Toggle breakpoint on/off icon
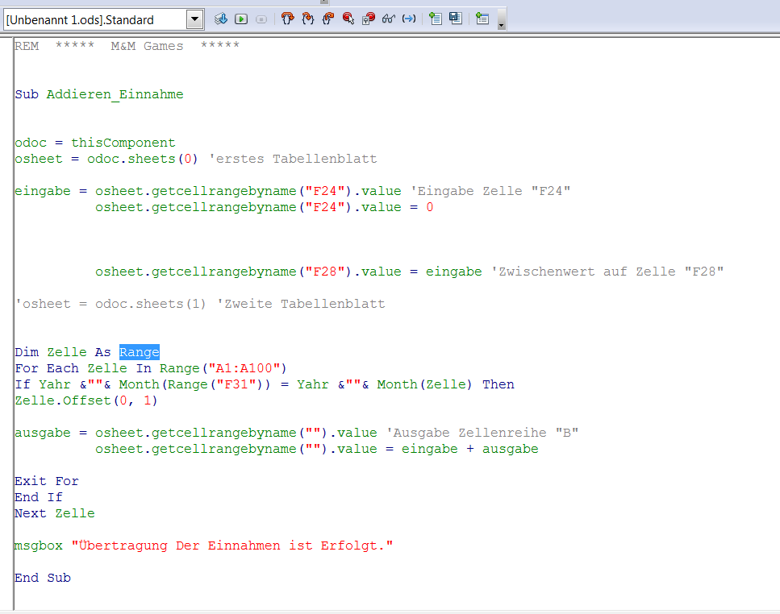The image size is (780, 614). tap(348, 19)
